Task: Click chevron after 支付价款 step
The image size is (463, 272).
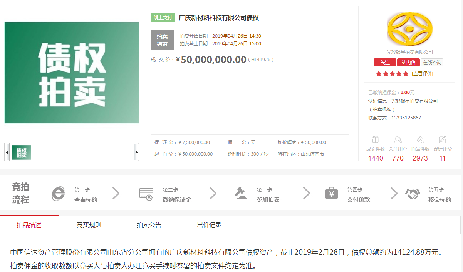Action: (394, 193)
